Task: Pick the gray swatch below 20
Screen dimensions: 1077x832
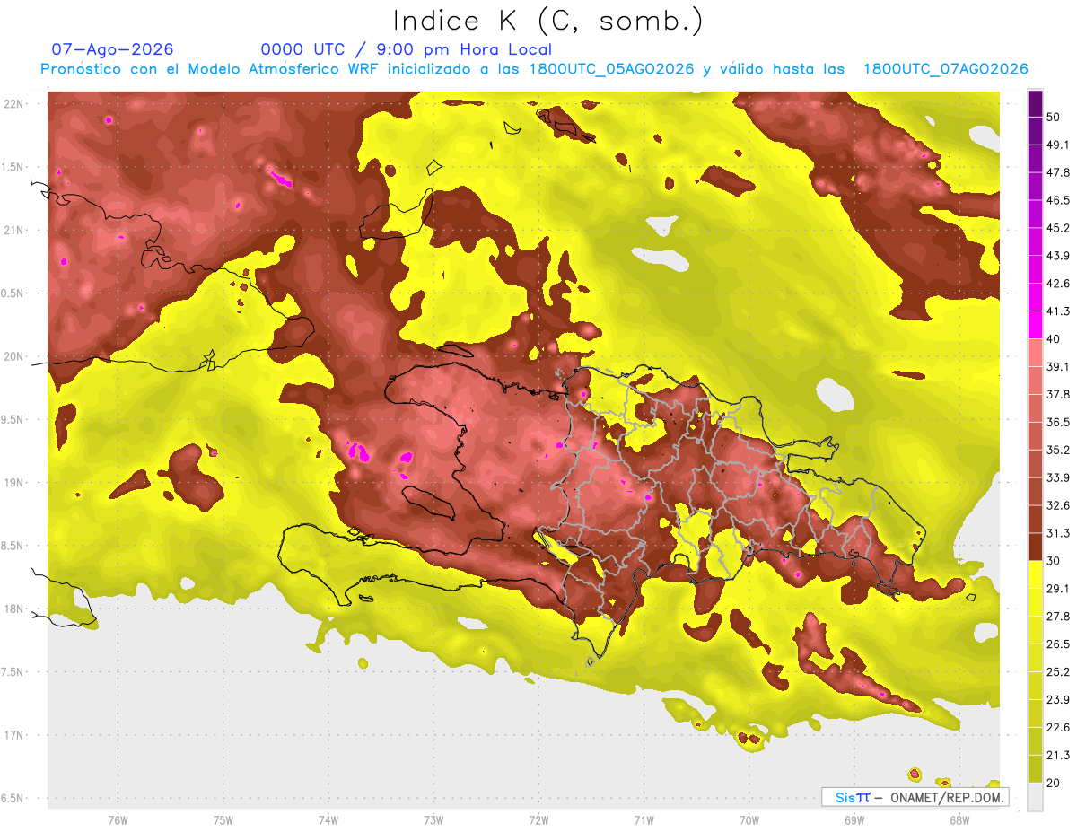Action: 1035,796
